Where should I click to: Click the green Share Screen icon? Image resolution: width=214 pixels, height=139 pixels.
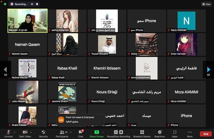click(x=97, y=132)
